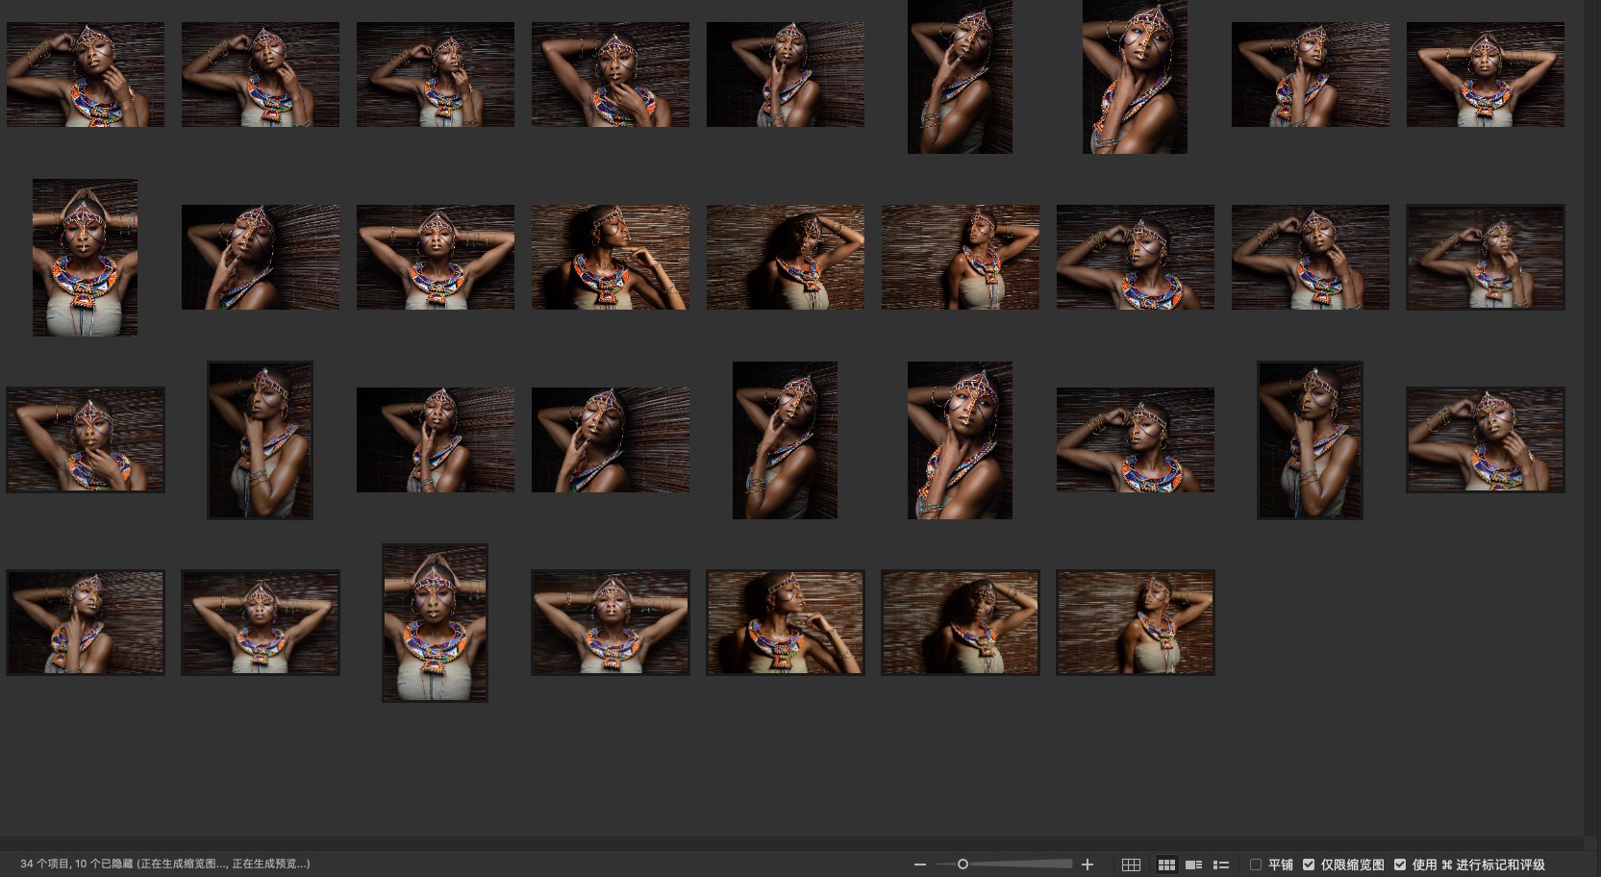Select the first thumbnail in the top row
1601x877 pixels.
(x=86, y=75)
